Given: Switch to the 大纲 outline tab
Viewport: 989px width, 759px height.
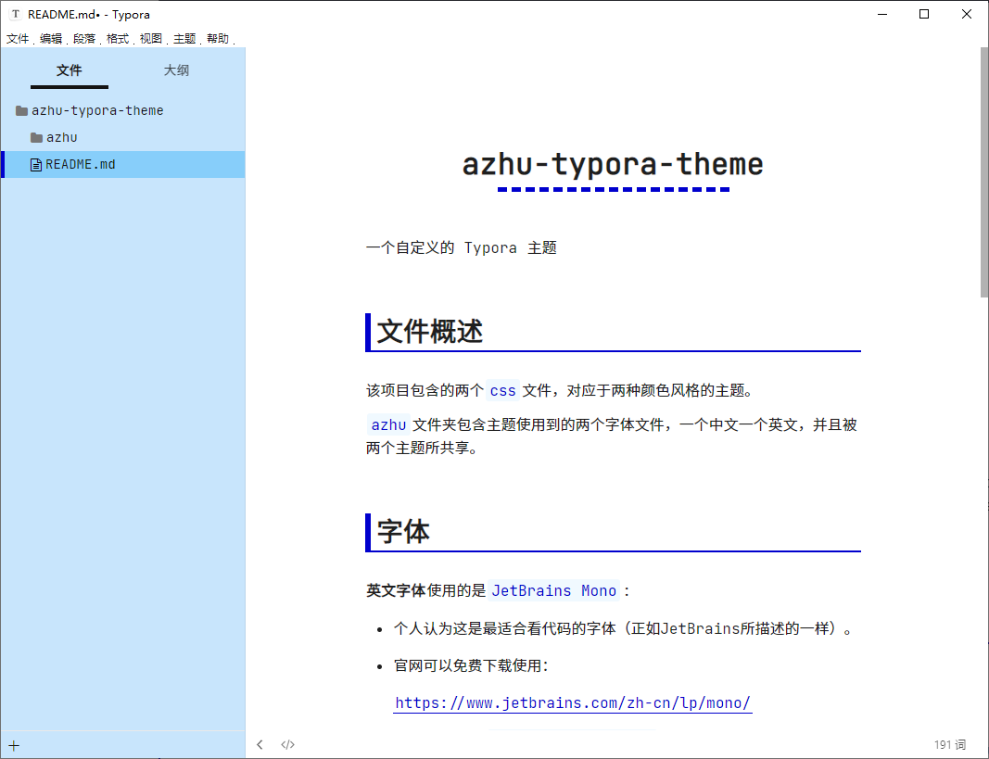Looking at the screenshot, I should (176, 70).
